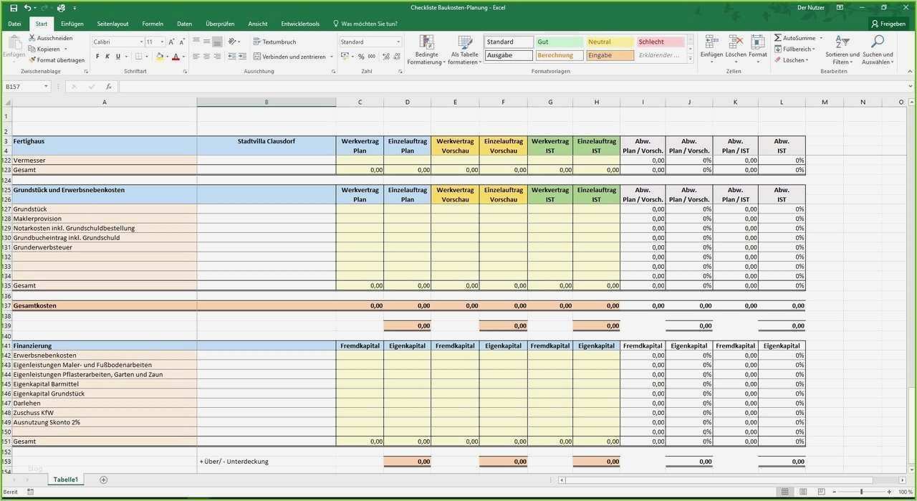Toggle underline formatting with the U icon

[117, 56]
